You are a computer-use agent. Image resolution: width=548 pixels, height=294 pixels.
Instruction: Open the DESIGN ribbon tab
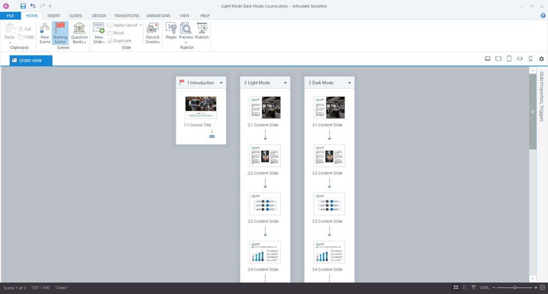tap(99, 16)
